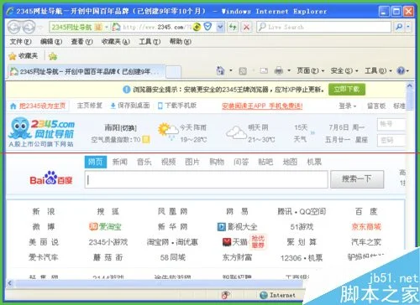Open the 页面(P) page menu
Screen dimensions: 420x305
pos(310,70)
